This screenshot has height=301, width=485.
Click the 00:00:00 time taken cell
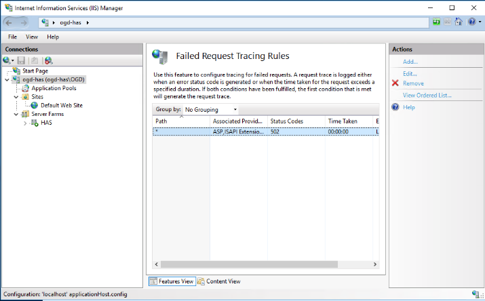point(338,132)
